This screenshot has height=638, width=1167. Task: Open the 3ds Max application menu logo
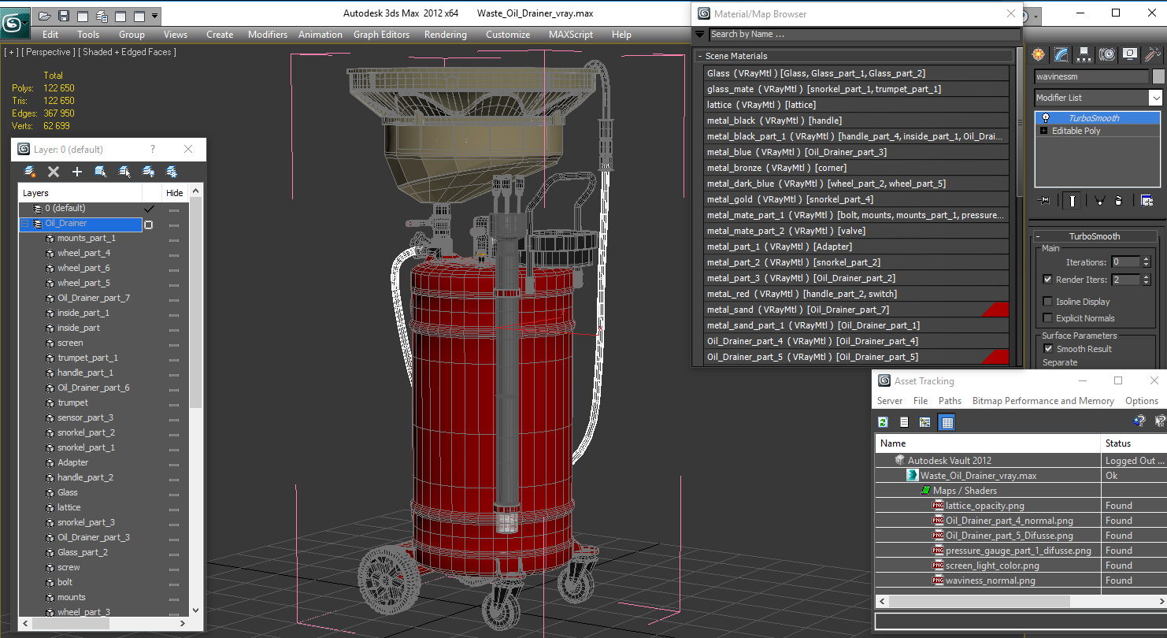point(13,21)
